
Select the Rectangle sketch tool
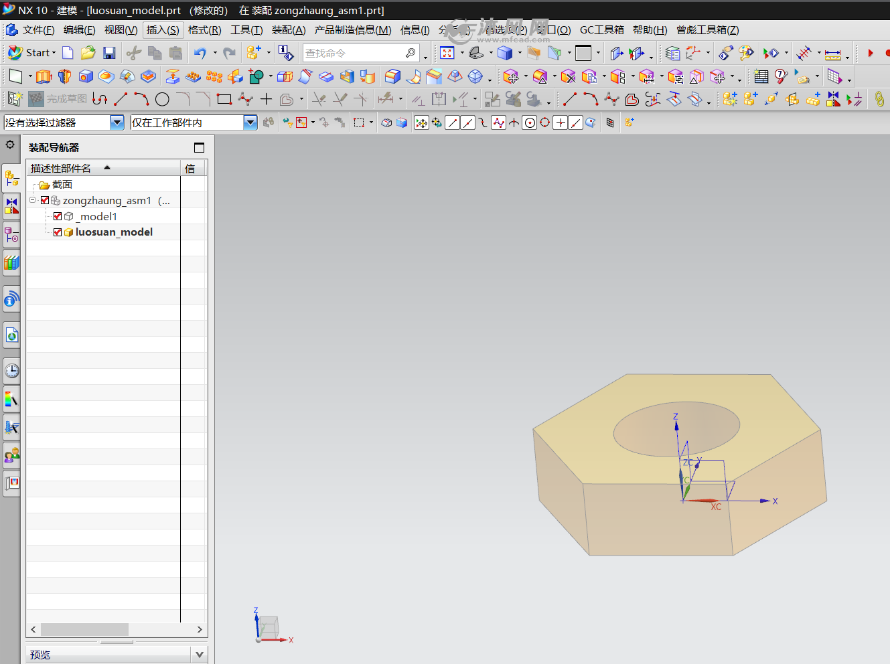tap(224, 100)
